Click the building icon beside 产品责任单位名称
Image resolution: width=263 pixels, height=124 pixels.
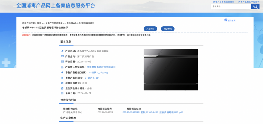[x=62, y=67]
